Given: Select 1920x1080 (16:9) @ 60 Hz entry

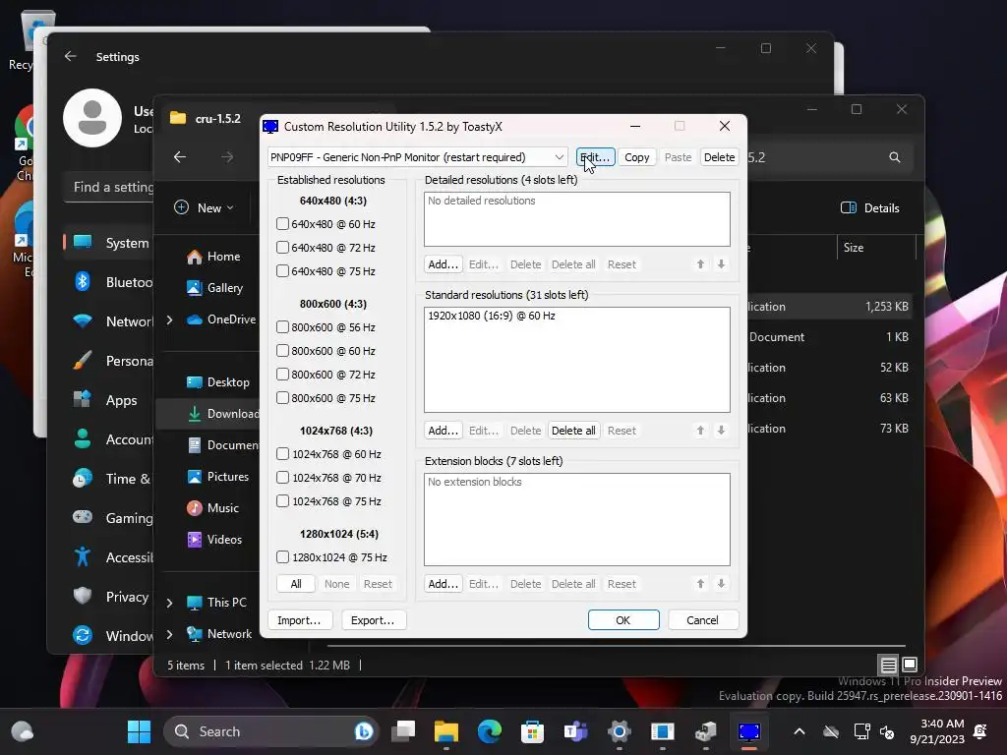Looking at the screenshot, I should click(x=492, y=316).
